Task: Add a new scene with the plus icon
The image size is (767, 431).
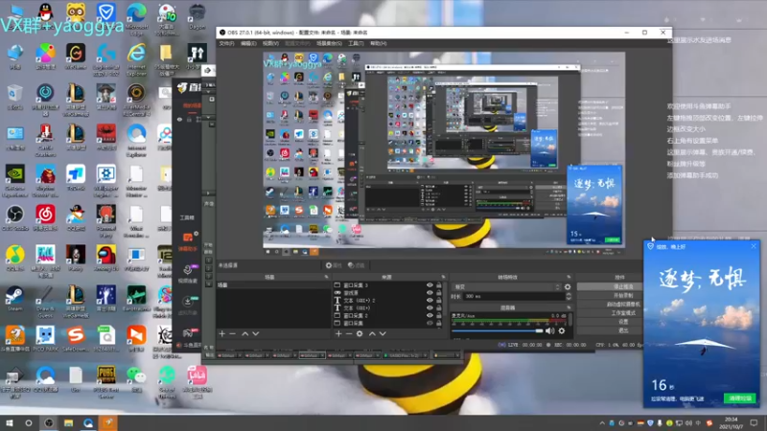Action: point(222,333)
